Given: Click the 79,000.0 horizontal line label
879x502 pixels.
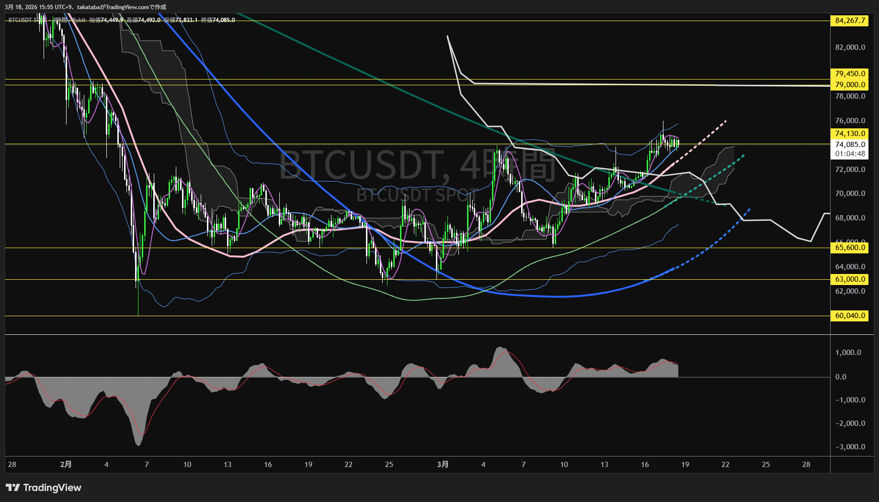Looking at the screenshot, I should 850,85.
